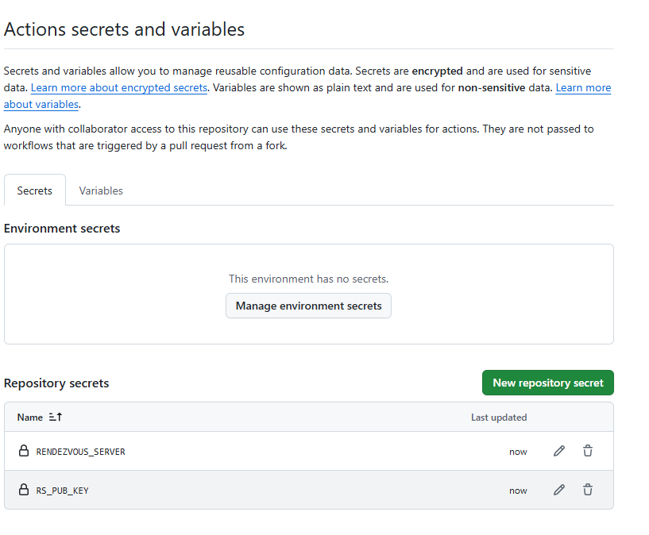This screenshot has height=535, width=649.
Task: Follow Learn more about encrypted secrets link
Action: point(119,87)
